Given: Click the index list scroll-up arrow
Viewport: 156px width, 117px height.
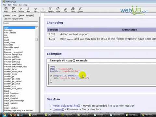Looking at the screenshot, I should pos(37,28).
